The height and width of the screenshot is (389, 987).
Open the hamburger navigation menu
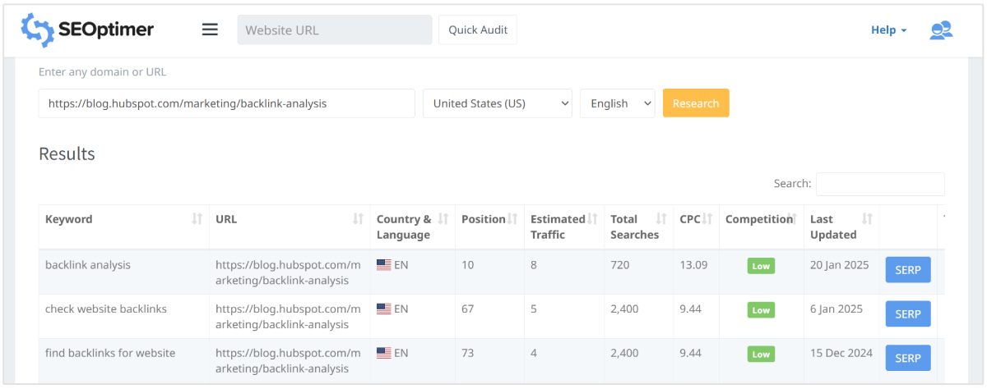click(x=210, y=30)
